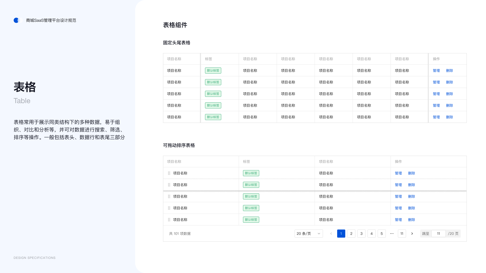Click the blue circular logo beside 商城SaaS管理平台设计规范
486x273 pixels.
point(17,20)
